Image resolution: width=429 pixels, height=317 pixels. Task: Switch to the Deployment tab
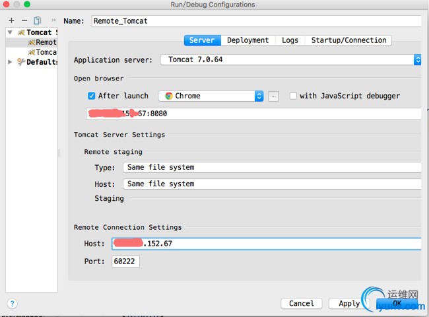point(248,40)
